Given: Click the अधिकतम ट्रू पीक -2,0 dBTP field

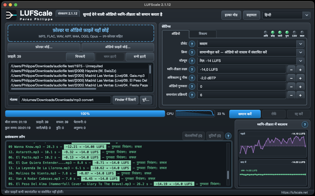Looking at the screenshot, I should click(242, 78).
